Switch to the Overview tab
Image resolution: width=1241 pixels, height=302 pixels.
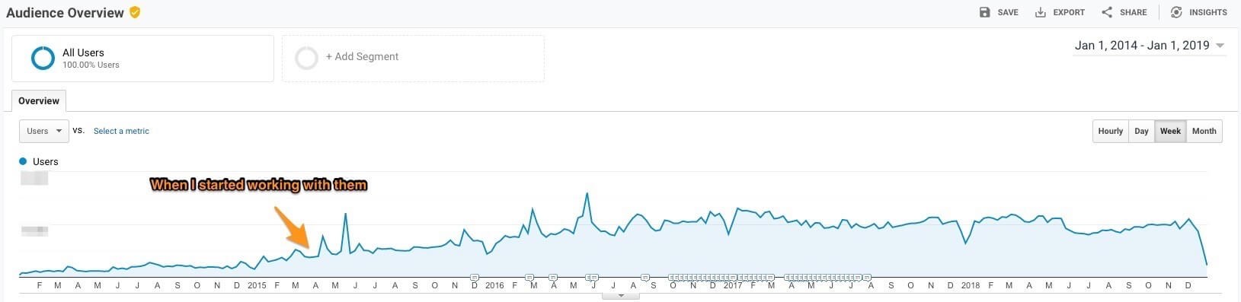pyautogui.click(x=39, y=100)
